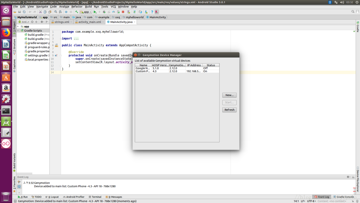Click the Genymotion Device Manager toolbar icon
Screen dimensions: 360x203
(157, 12)
